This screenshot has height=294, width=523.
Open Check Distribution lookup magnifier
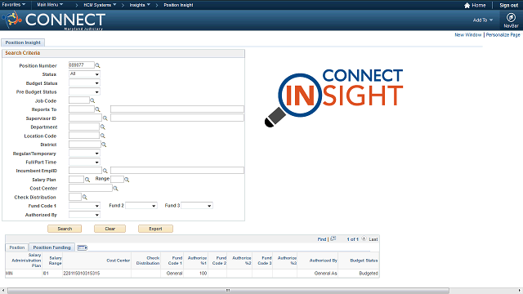click(x=85, y=197)
